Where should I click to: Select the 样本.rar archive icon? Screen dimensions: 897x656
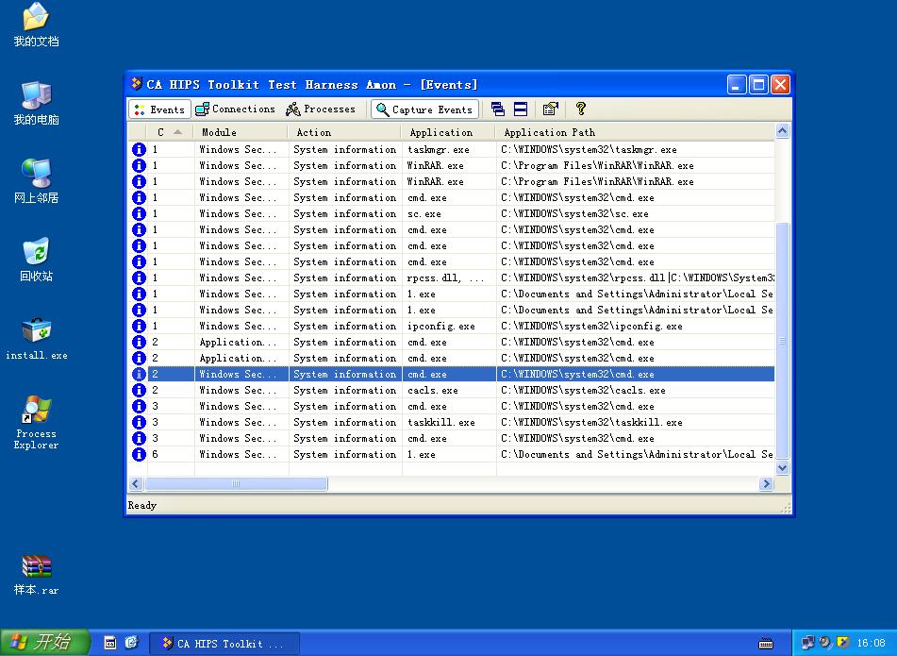pyautogui.click(x=36, y=575)
